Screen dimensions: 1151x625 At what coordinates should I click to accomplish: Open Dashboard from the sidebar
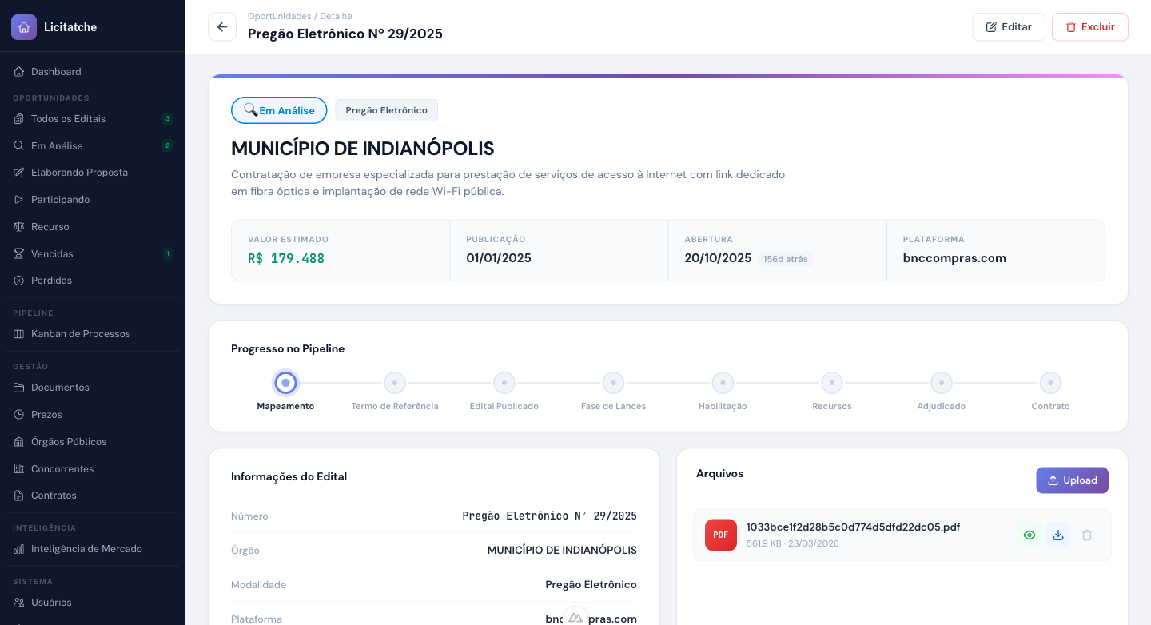pyautogui.click(x=56, y=72)
